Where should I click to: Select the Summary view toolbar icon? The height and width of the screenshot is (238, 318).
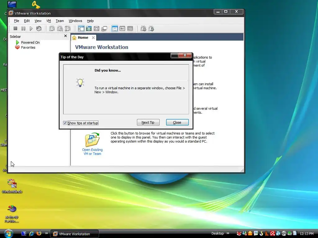pos(115,29)
